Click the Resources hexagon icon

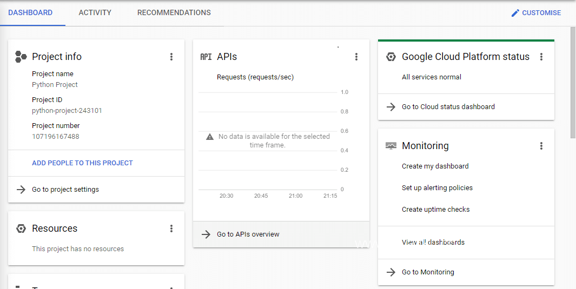click(x=21, y=228)
